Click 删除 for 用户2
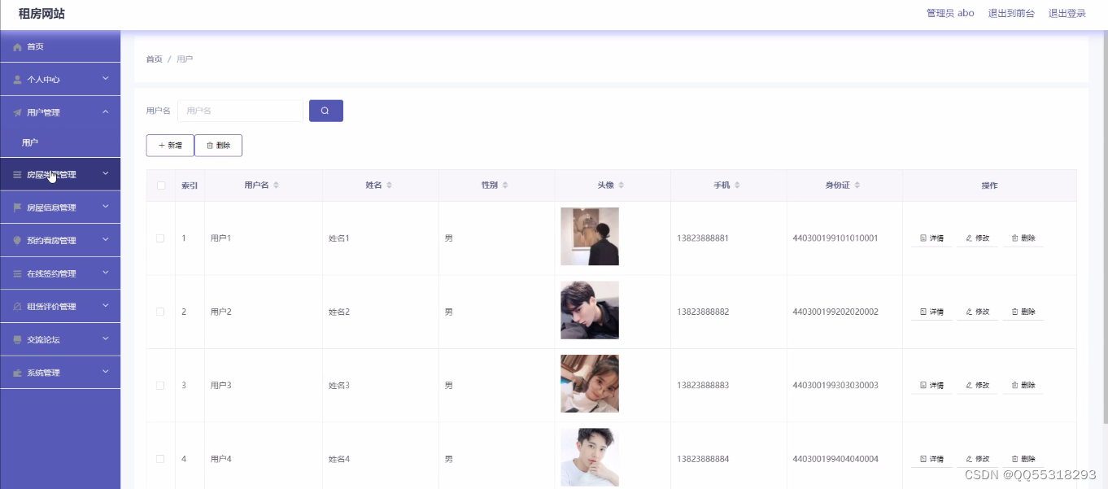This screenshot has height=489, width=1108. point(1023,312)
